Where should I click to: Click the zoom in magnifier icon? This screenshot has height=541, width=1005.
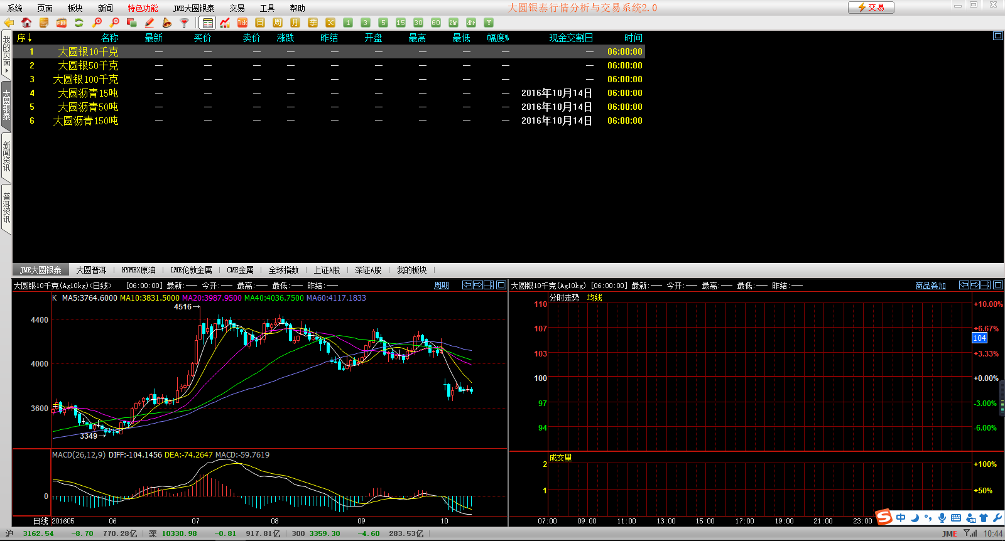(x=97, y=23)
